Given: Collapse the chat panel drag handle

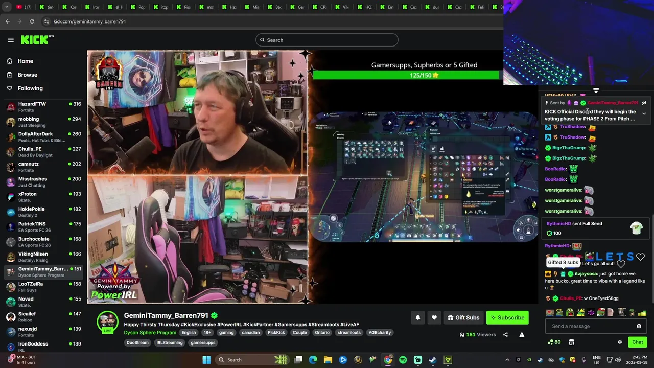Looking at the screenshot, I should pyautogui.click(x=596, y=90).
